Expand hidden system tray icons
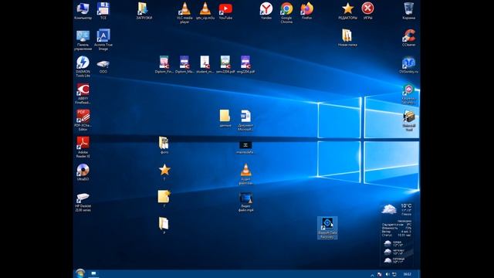This screenshot has width=494, height=278. 372,275
